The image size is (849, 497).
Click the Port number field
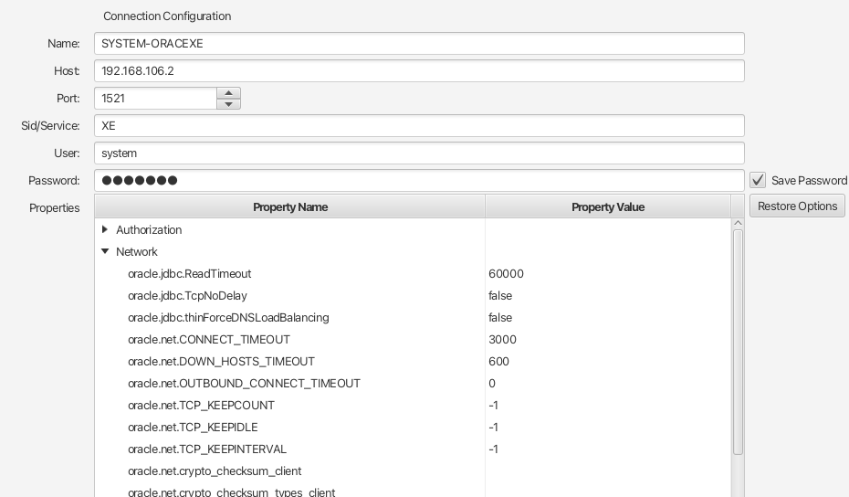tap(155, 98)
